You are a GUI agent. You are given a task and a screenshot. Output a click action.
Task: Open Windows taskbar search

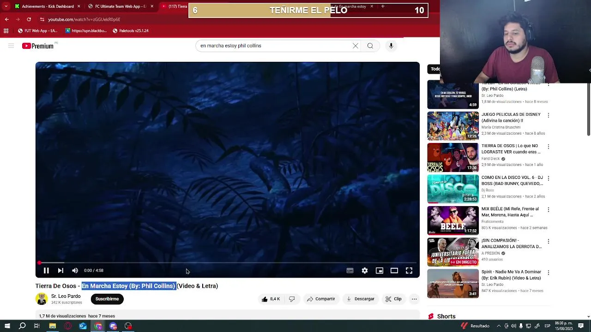coord(22,326)
